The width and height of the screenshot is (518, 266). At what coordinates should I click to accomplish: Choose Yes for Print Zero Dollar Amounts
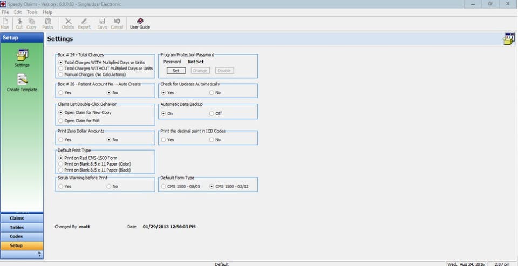click(x=60, y=140)
